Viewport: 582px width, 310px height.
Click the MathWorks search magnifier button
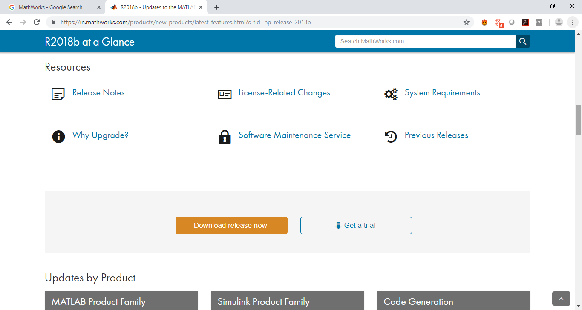523,41
